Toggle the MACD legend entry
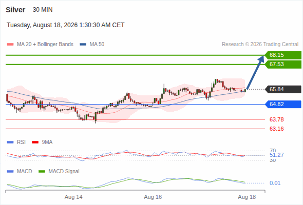The height and width of the screenshot is (205, 303). tap(20, 171)
